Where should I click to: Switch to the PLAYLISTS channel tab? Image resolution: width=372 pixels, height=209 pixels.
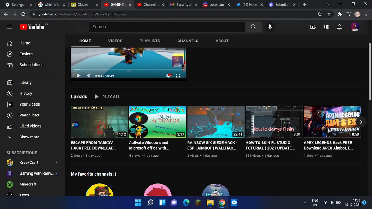click(x=150, y=41)
